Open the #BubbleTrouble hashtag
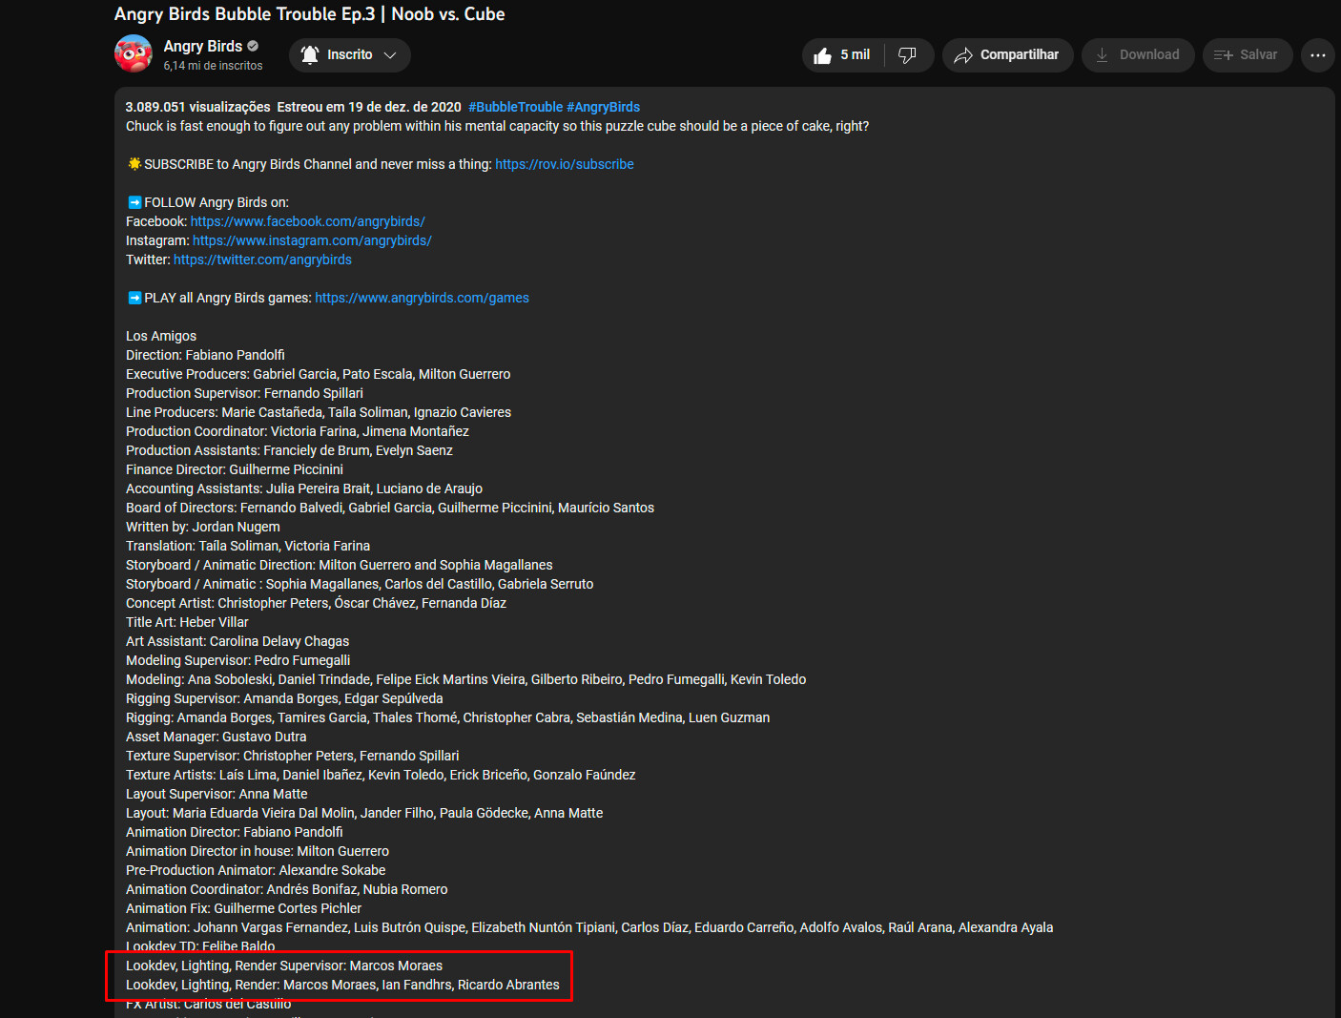1341x1018 pixels. click(516, 107)
